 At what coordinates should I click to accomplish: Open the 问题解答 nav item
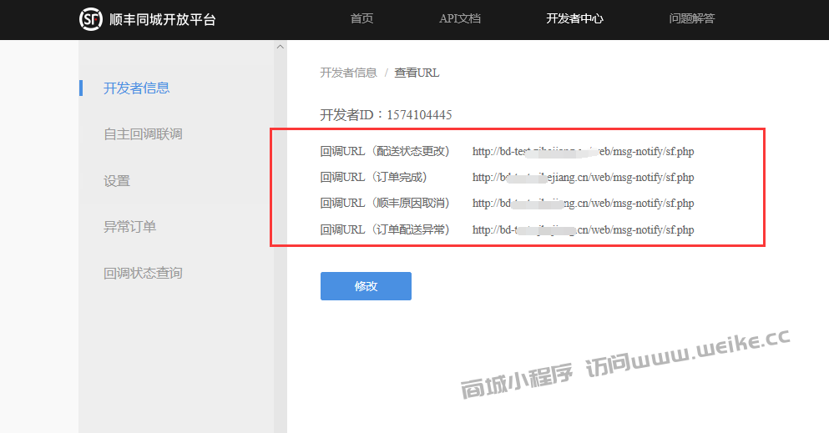[691, 18]
